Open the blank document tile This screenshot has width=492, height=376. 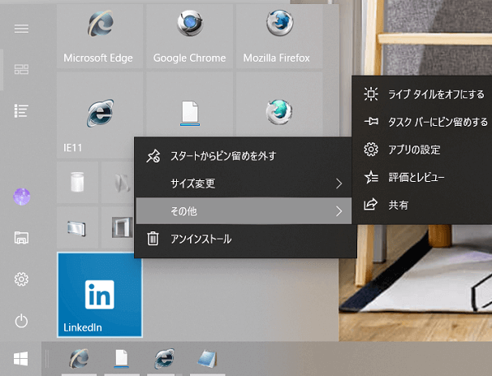click(189, 105)
